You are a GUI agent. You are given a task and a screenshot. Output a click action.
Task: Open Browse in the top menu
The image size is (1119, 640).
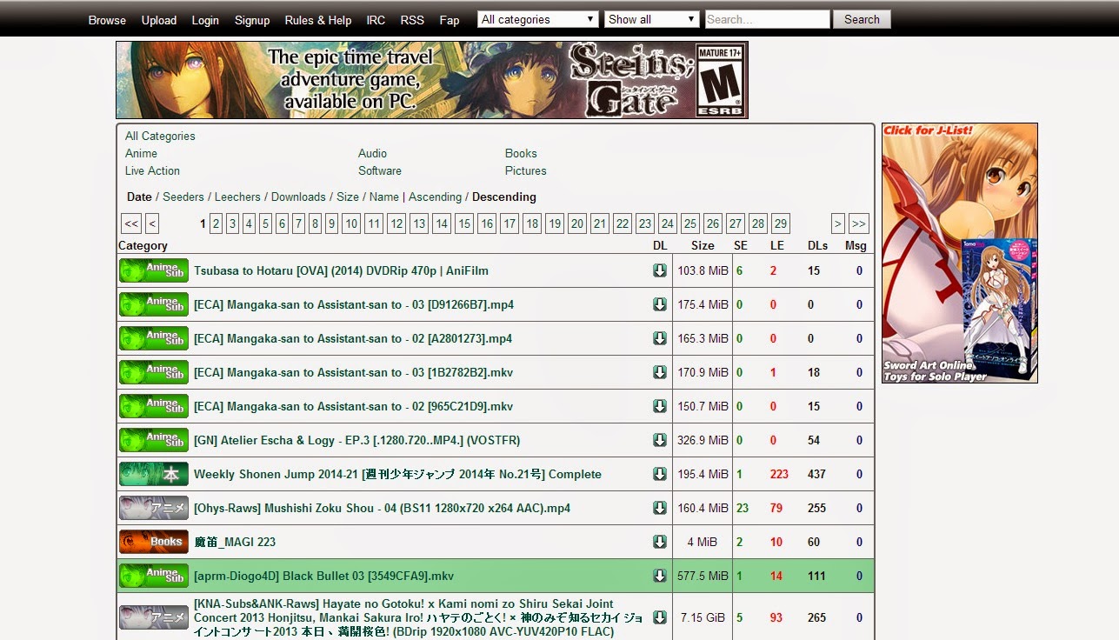click(107, 20)
